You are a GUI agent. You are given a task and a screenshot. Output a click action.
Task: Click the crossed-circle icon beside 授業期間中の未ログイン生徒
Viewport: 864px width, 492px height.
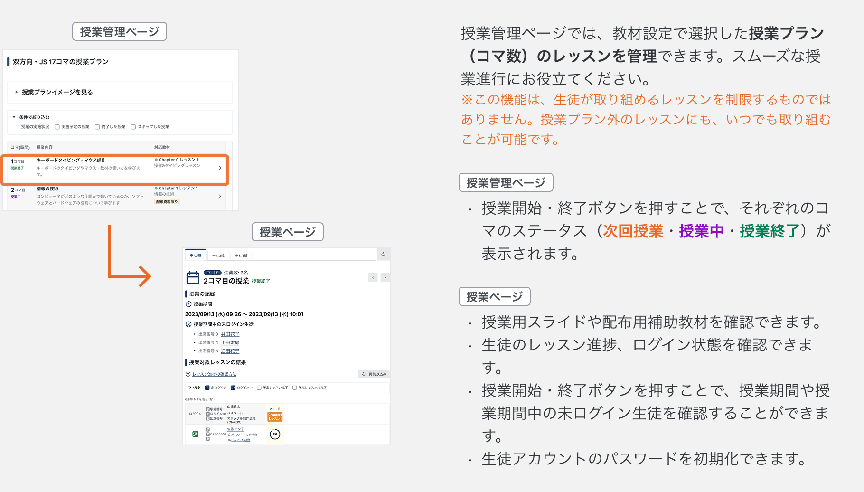[x=188, y=324]
